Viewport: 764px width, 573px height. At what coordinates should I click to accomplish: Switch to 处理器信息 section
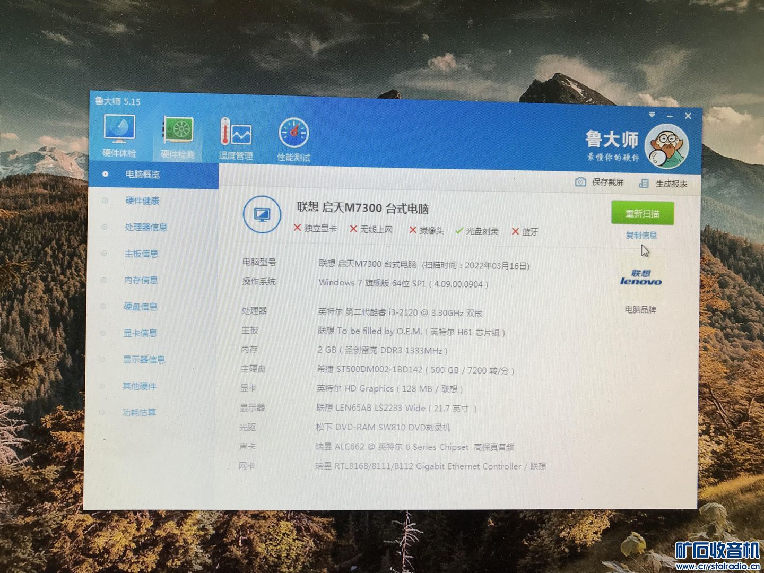146,227
